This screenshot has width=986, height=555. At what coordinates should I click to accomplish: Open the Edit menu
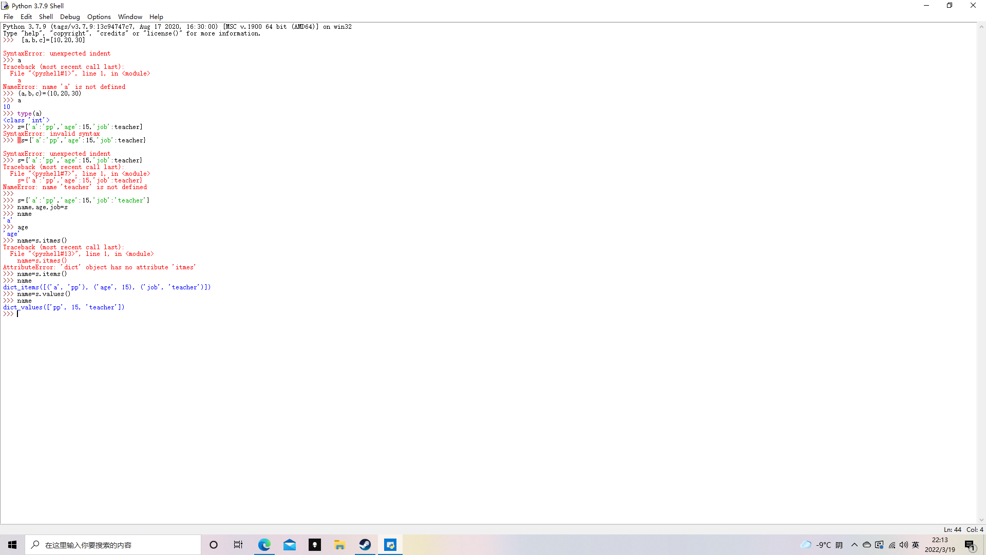coord(26,17)
